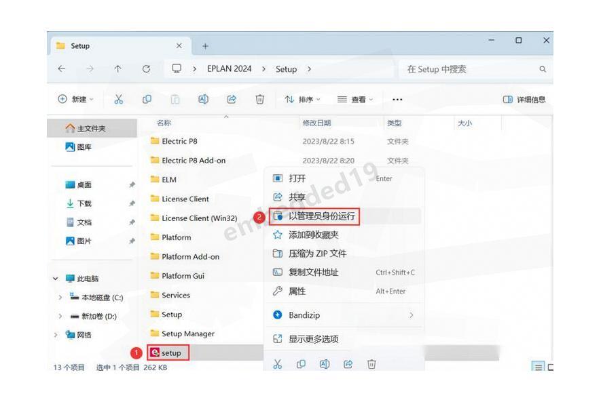
Task: Go up one folder level
Action: (x=117, y=69)
